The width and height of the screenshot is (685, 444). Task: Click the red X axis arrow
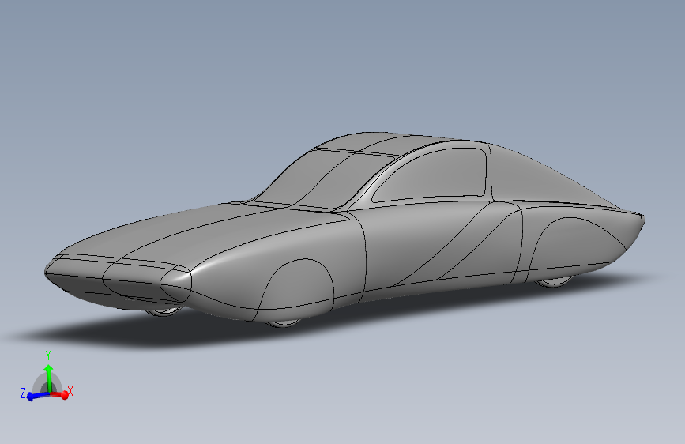click(x=60, y=394)
